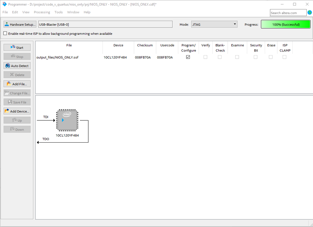Open the Help menu
The width and height of the screenshot is (313, 227).
pos(87,12)
